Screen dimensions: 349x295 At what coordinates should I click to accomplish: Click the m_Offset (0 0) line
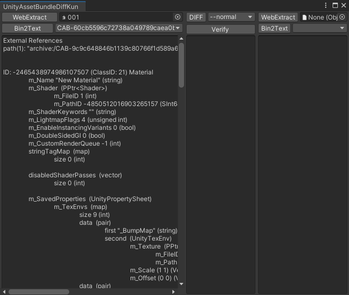pos(154,278)
